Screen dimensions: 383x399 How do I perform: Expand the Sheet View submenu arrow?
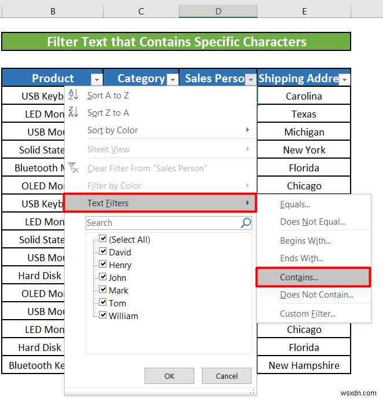247,149
